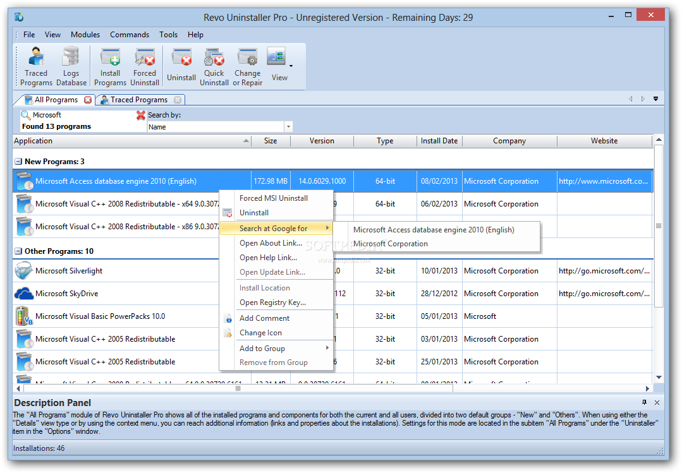Image resolution: width=682 pixels, height=473 pixels.
Task: Click the Visual Basic PowerPacks icon
Action: (x=23, y=316)
